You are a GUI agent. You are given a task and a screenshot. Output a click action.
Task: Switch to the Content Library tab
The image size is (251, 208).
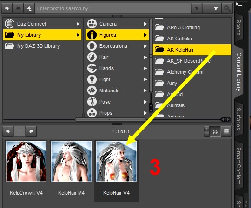[x=238, y=72]
